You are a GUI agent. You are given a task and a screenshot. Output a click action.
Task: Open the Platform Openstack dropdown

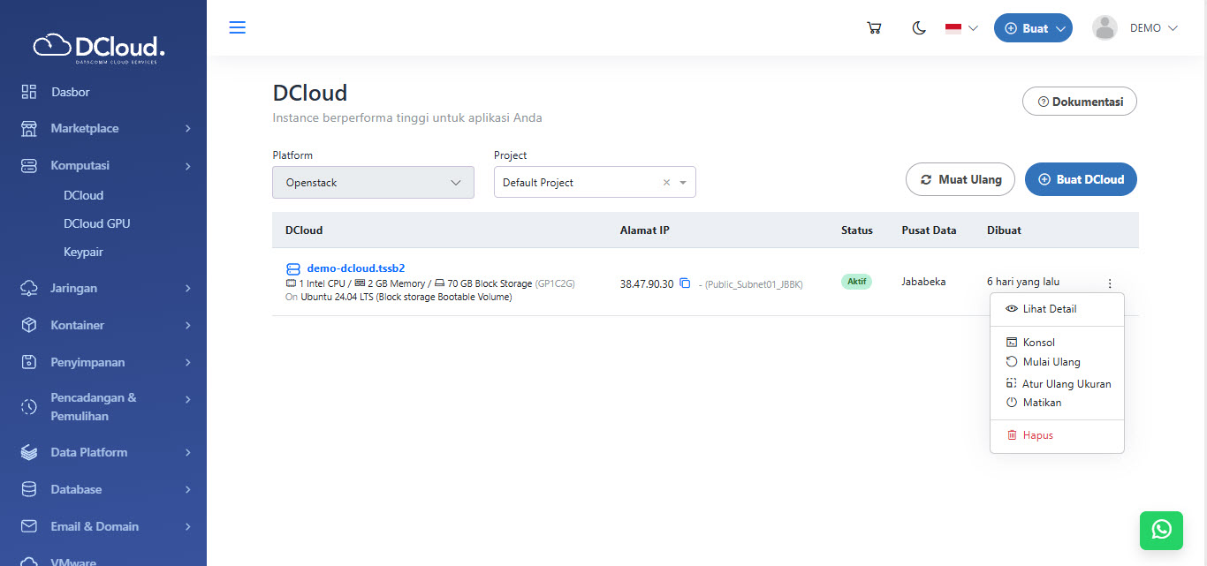point(373,183)
